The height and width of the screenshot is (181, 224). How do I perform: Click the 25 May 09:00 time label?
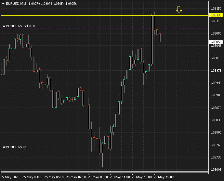click(98, 177)
